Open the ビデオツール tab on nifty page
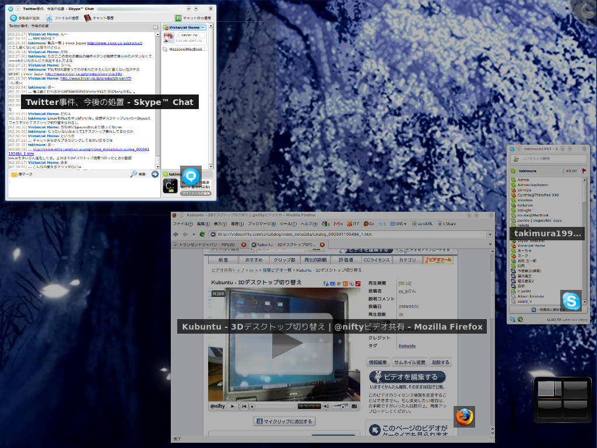The image size is (597, 448). 438,260
